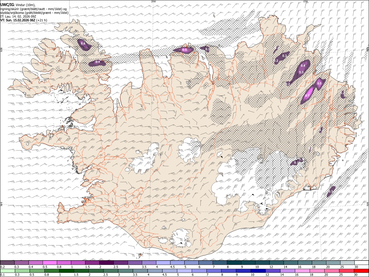Click the 20W longitude label at top
Viewport: 369px width, 277px height.
click(154, 1)
